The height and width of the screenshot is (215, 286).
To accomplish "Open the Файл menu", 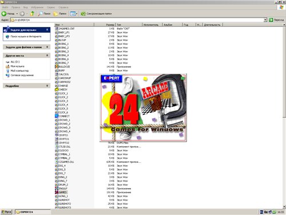I will (5, 7).
